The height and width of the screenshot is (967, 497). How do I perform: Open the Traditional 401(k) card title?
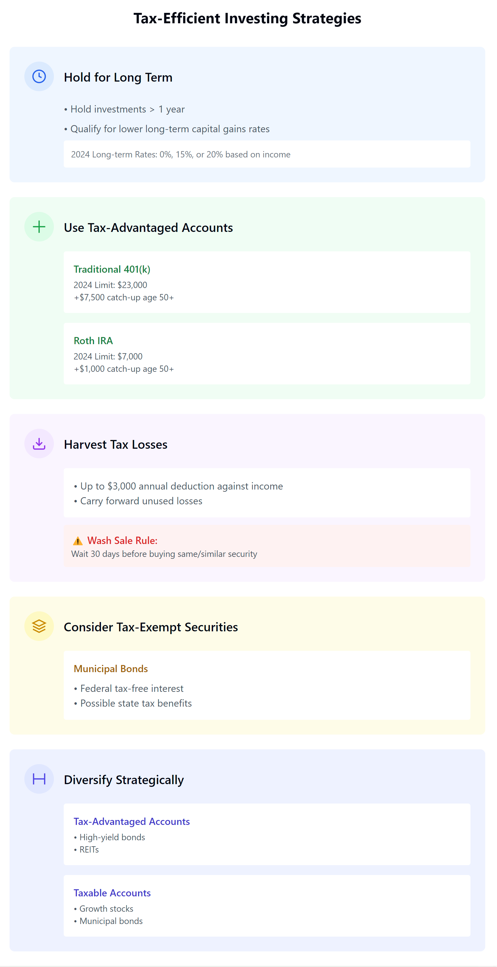click(112, 269)
